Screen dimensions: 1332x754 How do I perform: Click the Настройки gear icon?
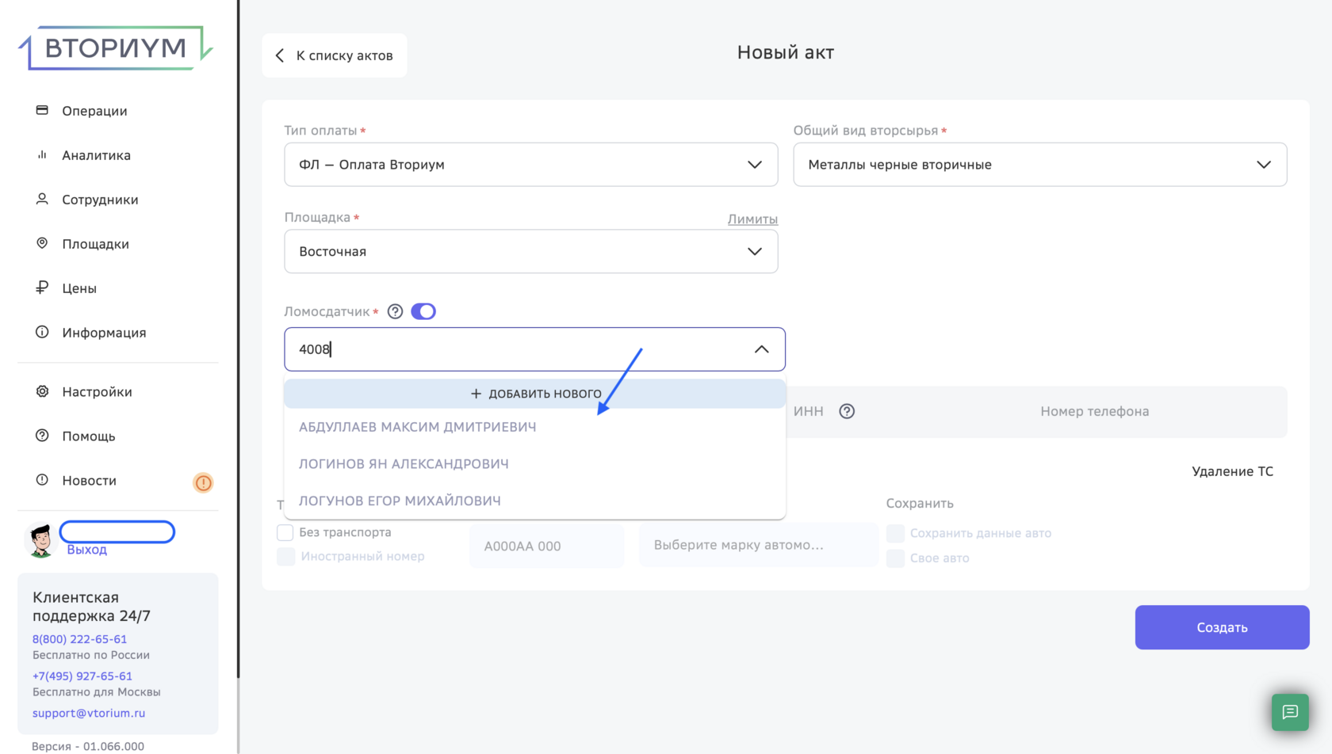[x=42, y=391]
